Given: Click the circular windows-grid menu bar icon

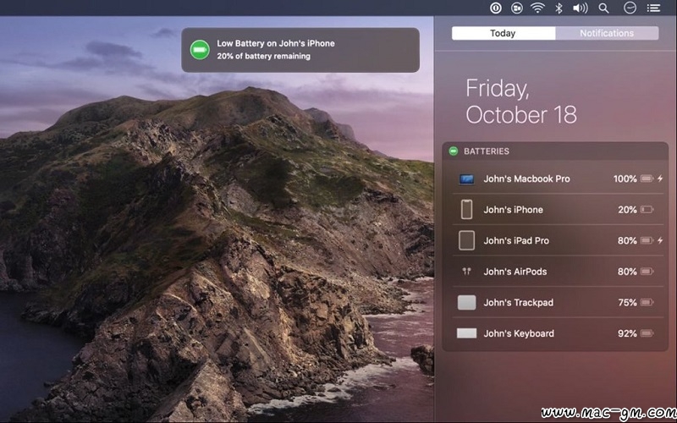Looking at the screenshot, I should (517, 8).
